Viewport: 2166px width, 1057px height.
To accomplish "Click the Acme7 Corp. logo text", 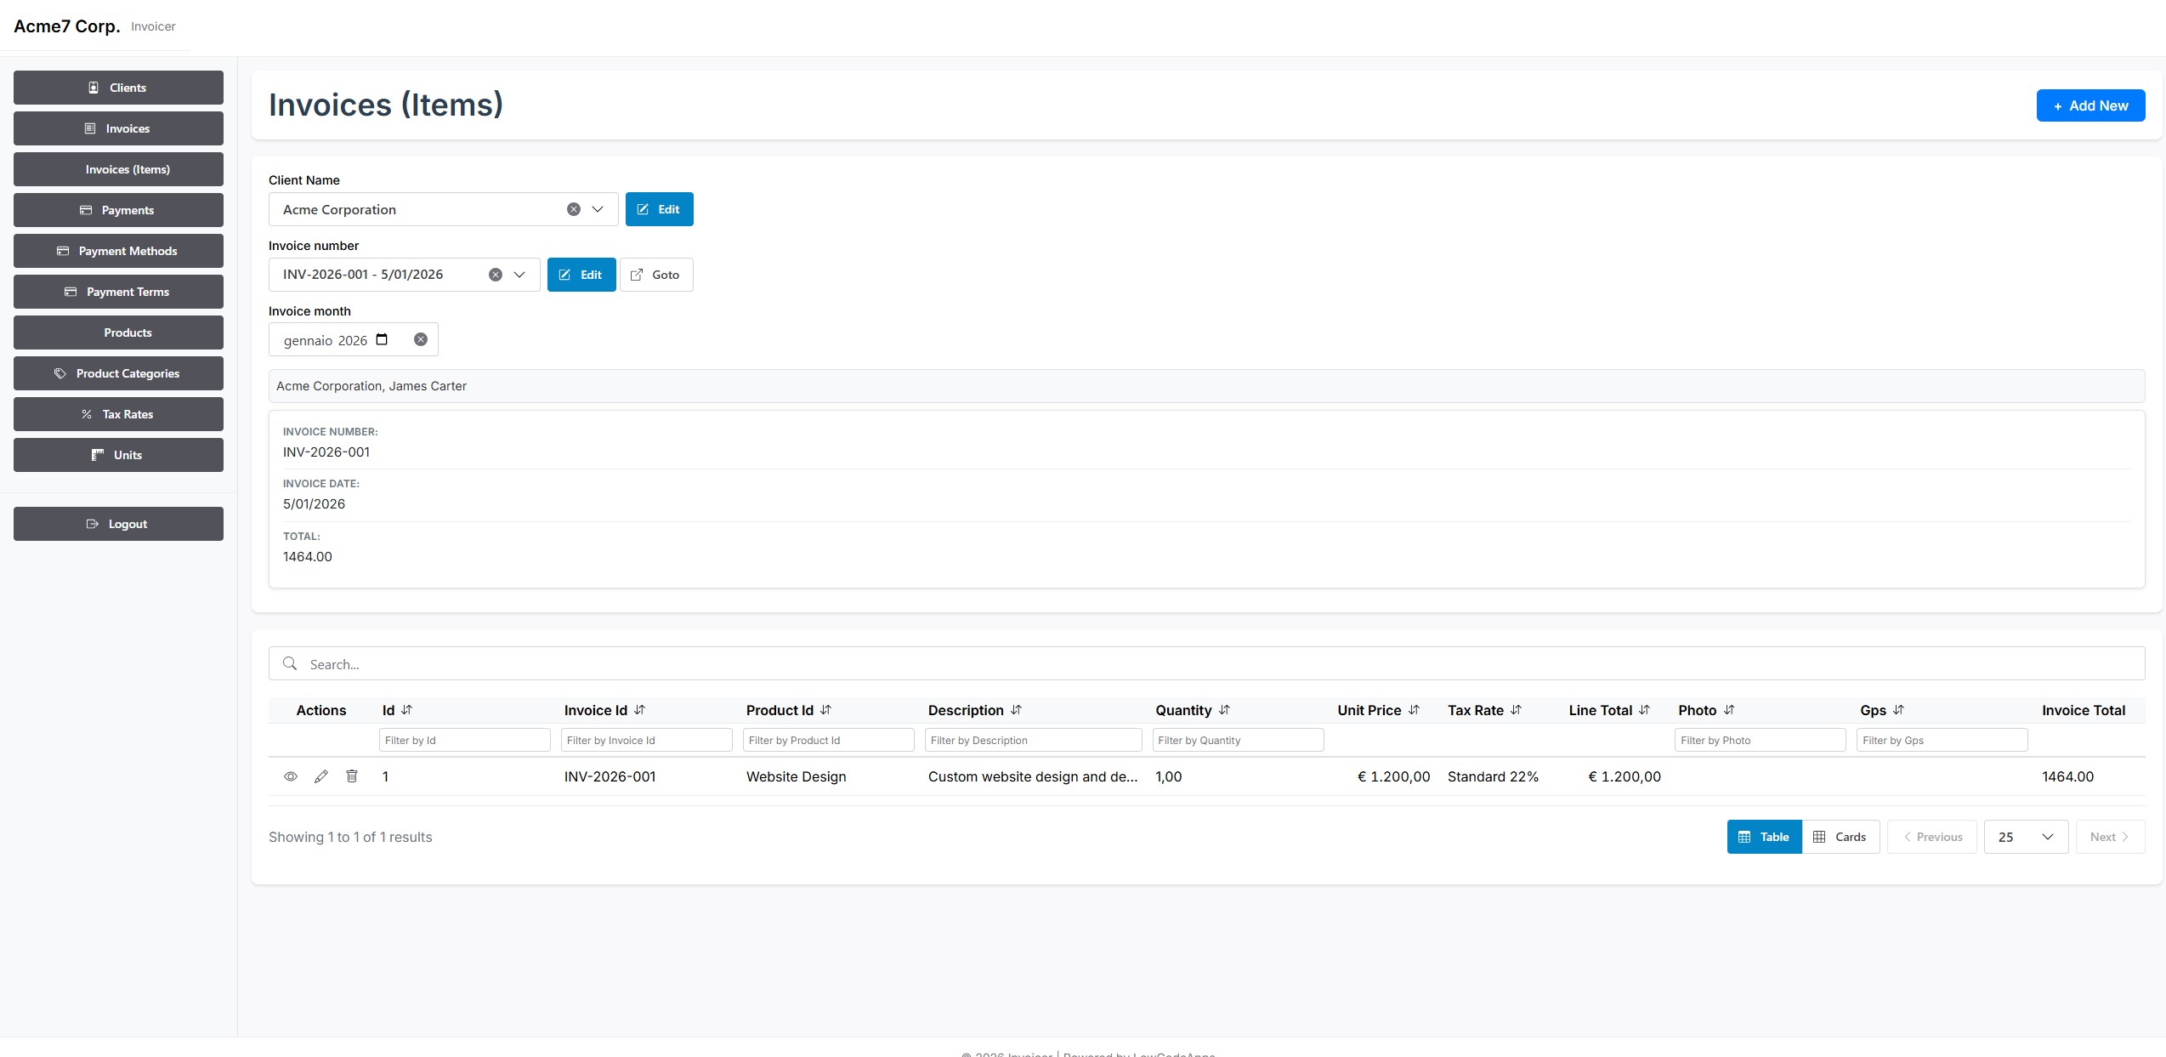I will (x=67, y=26).
